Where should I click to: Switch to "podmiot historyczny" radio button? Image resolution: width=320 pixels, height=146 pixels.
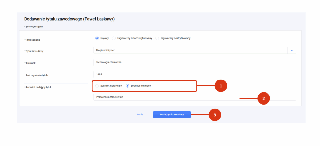[x=97, y=86]
